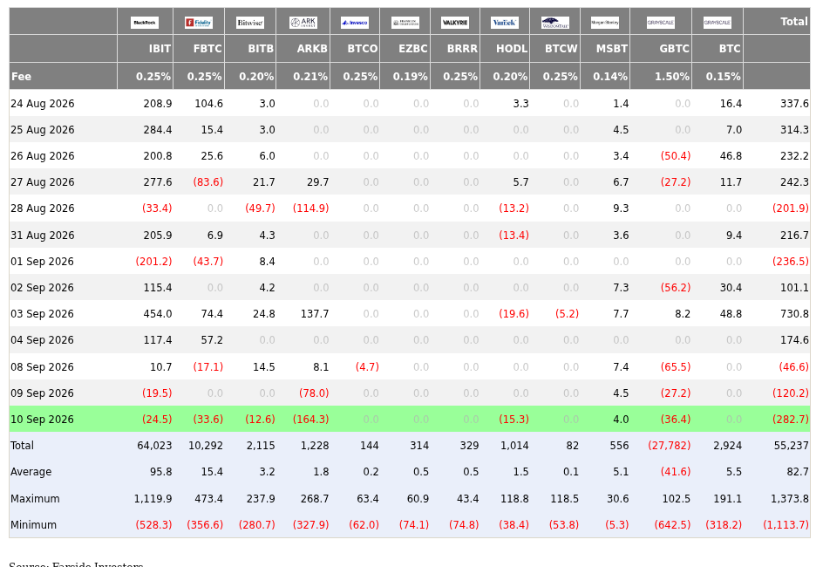
Task: Click the Invesco logo icon
Action: (x=354, y=23)
